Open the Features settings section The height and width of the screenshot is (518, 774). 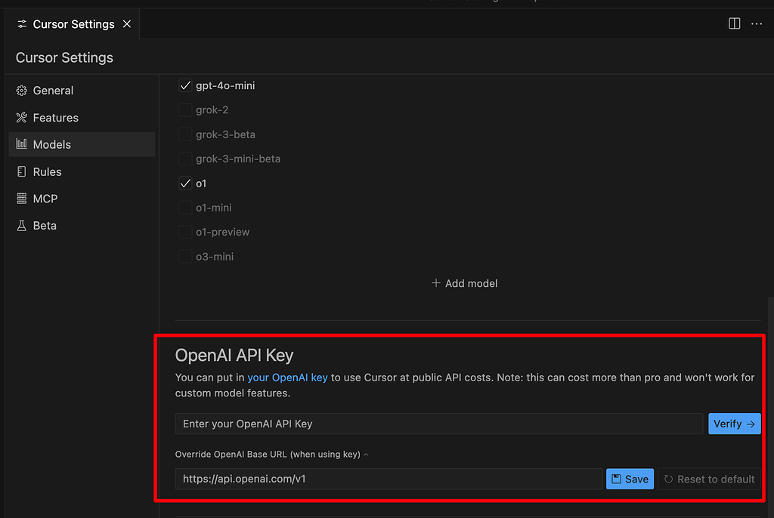(x=82, y=117)
